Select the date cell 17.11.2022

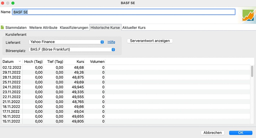click(x=11, y=112)
